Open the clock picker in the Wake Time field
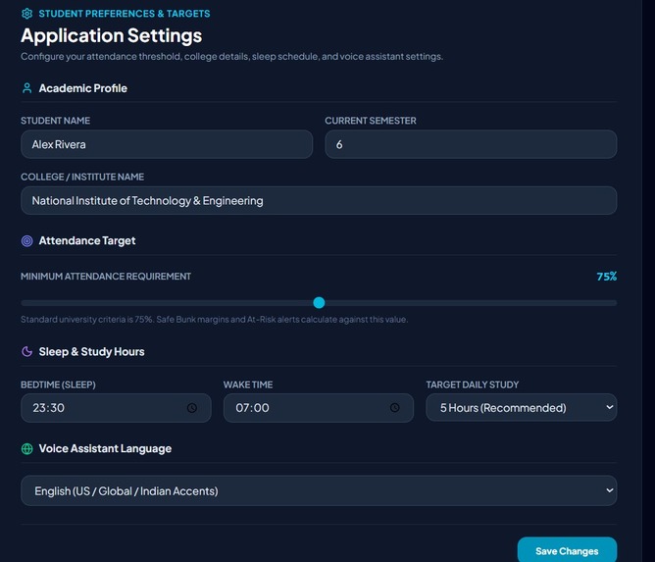This screenshot has height=562, width=655. point(395,408)
